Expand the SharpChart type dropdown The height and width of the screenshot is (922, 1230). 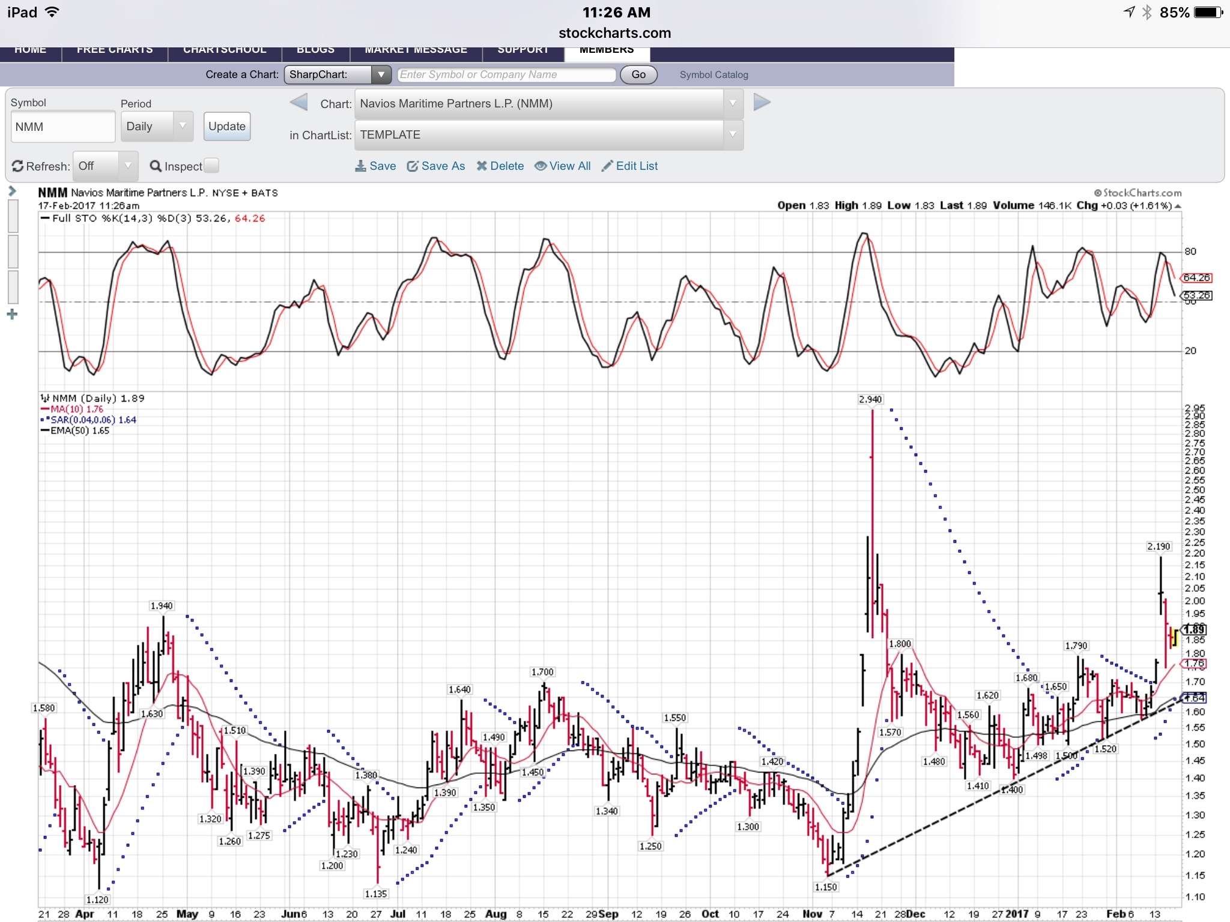[x=337, y=74]
